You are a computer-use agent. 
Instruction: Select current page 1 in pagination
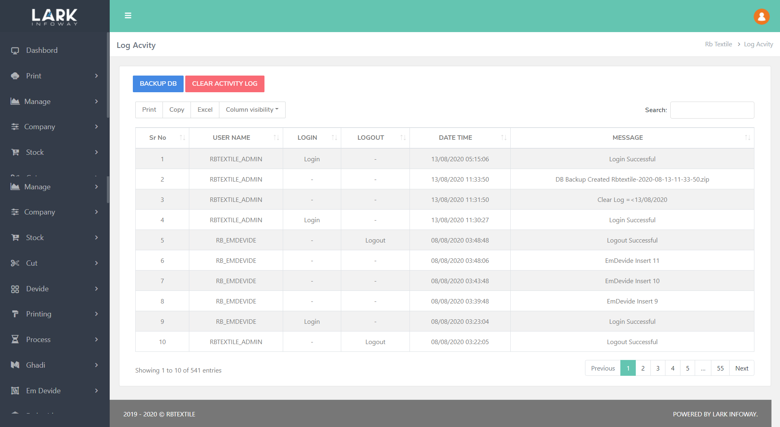pos(628,368)
